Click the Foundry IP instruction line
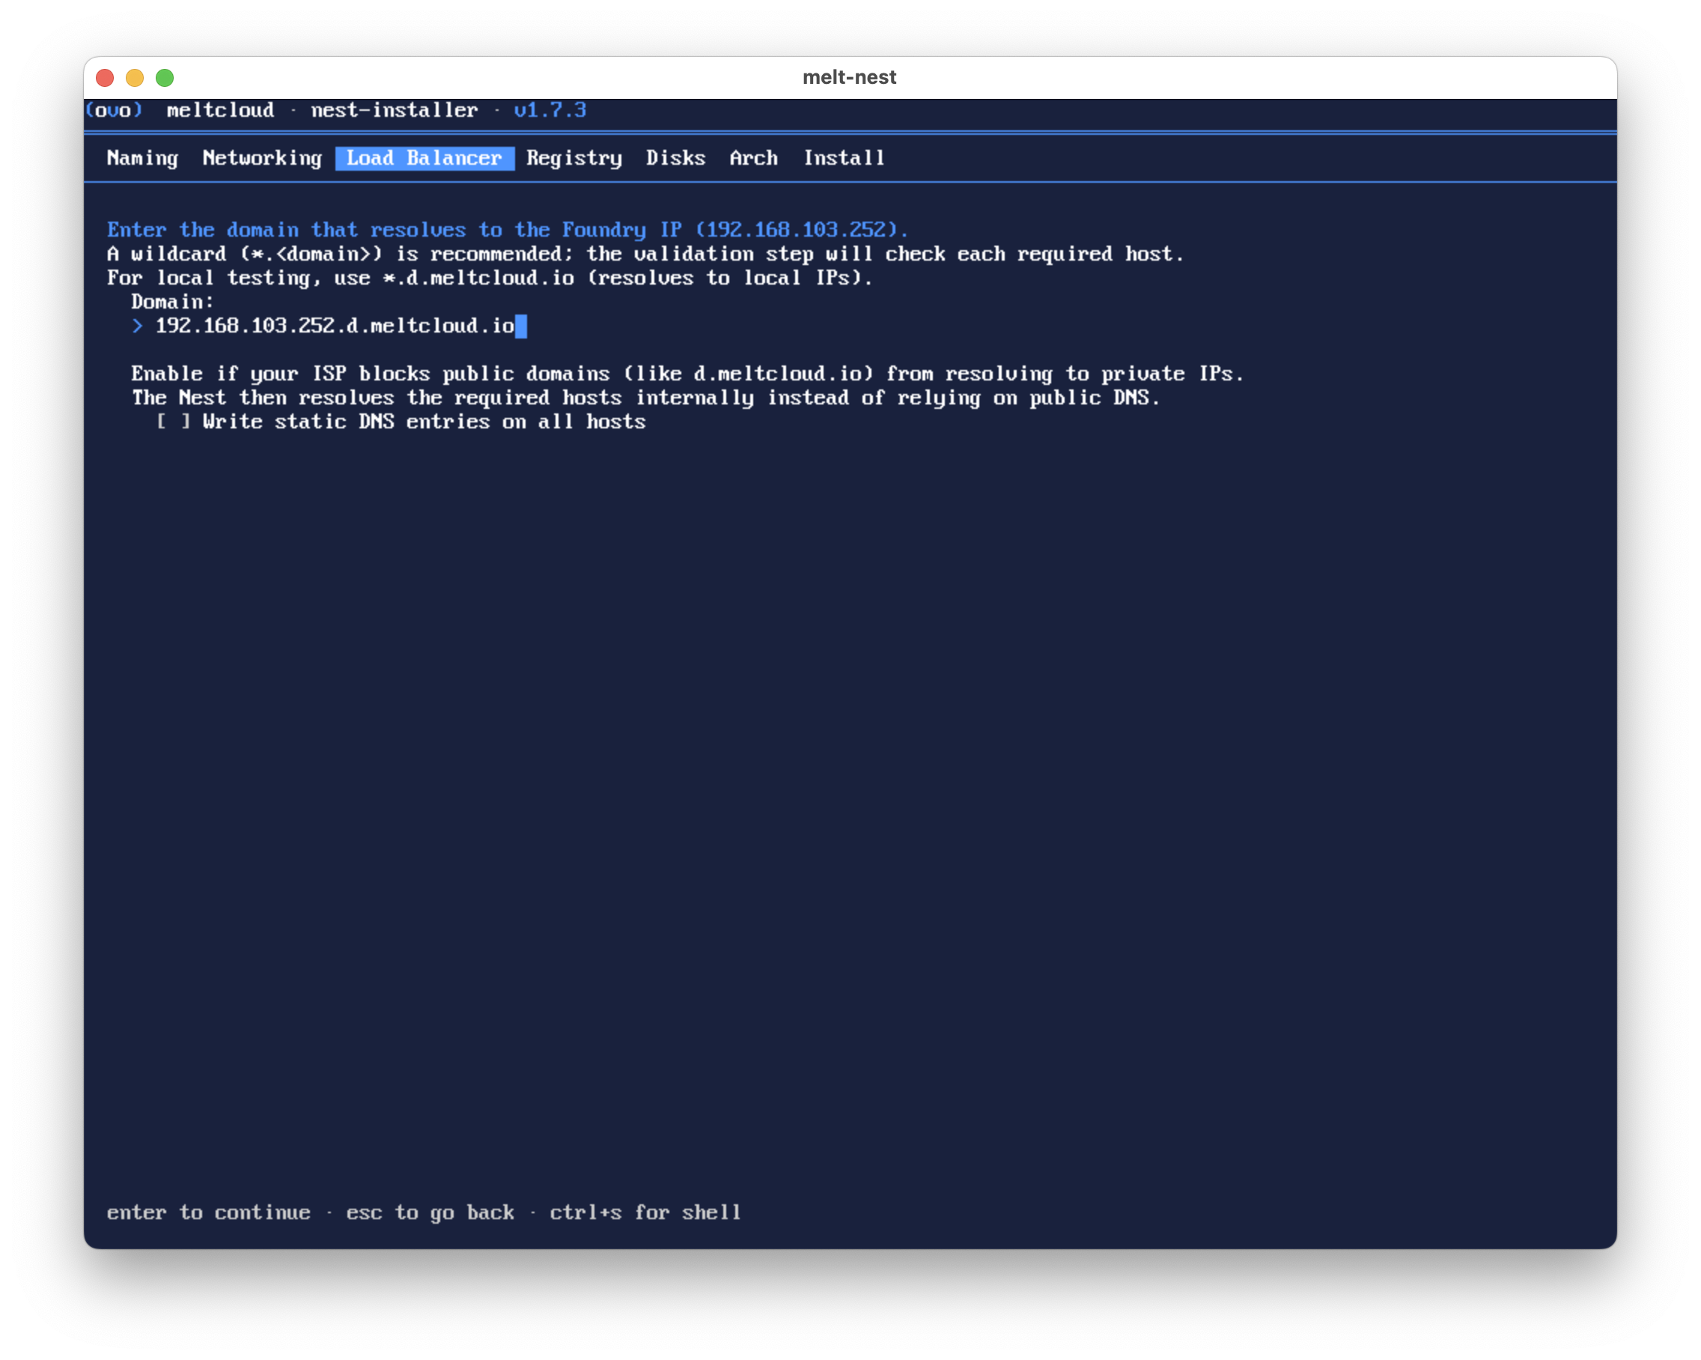This screenshot has height=1360, width=1701. pyautogui.click(x=508, y=231)
